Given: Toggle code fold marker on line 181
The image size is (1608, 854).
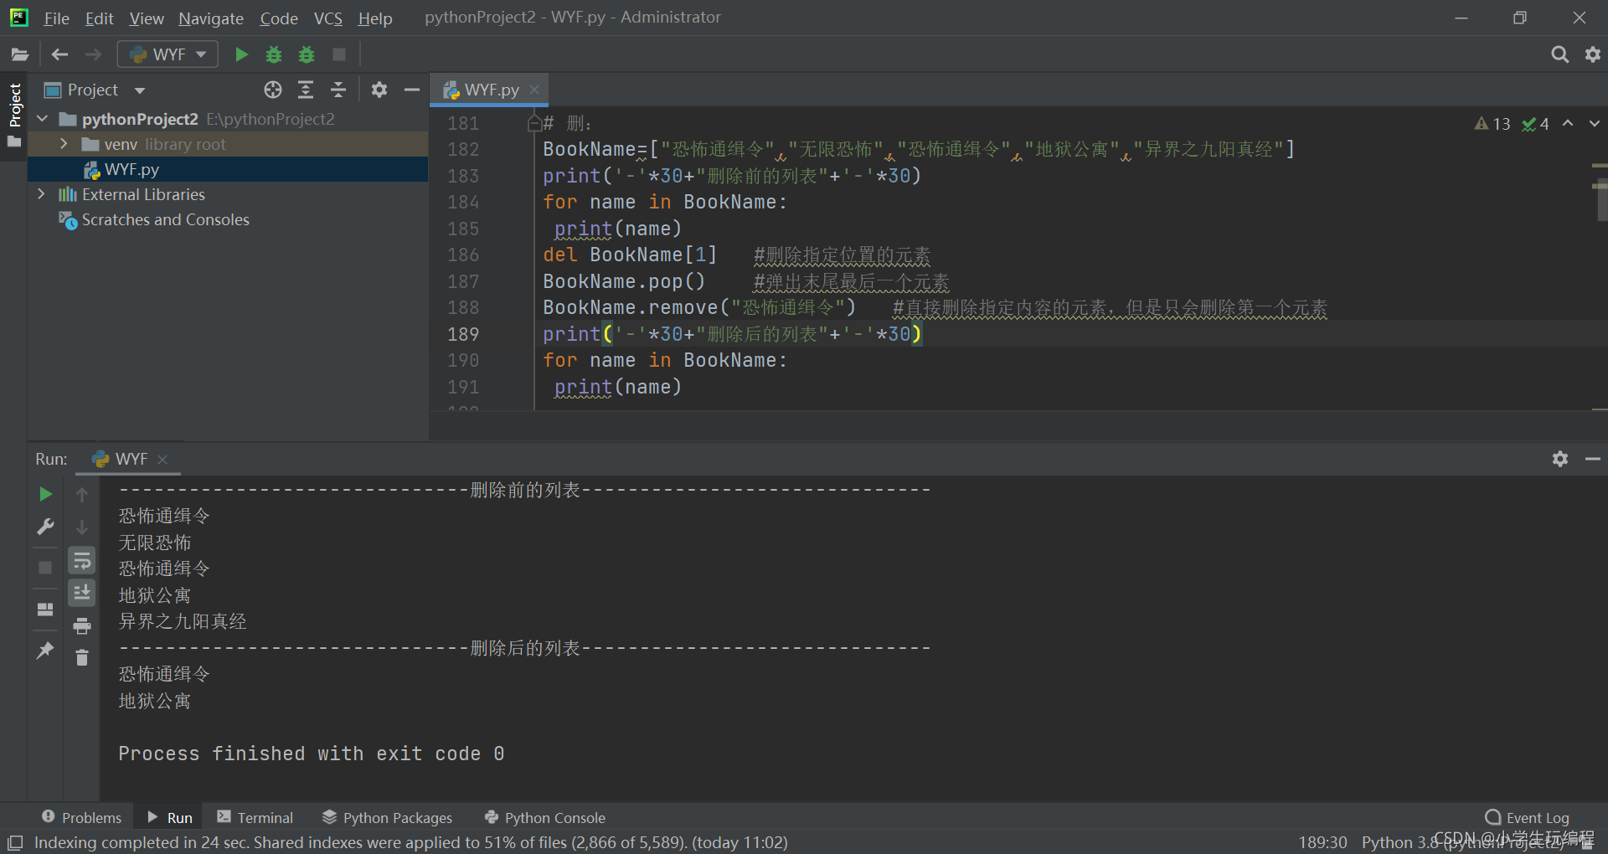Looking at the screenshot, I should (534, 124).
